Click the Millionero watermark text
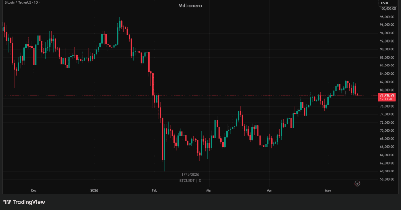Viewport: 401px width, 210px height. [190, 5]
